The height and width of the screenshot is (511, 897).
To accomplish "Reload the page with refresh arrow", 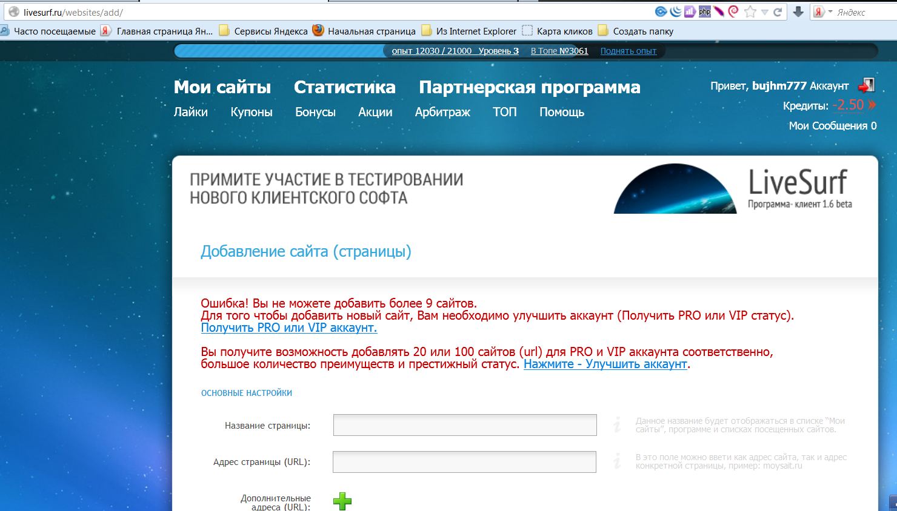I will tap(778, 12).
